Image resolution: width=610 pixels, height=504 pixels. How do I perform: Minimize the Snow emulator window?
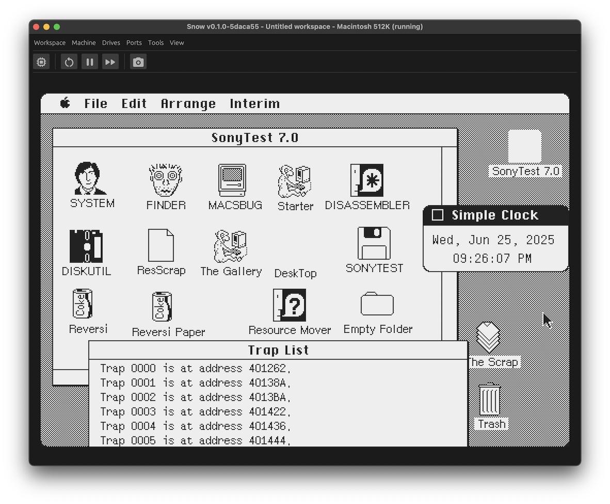click(46, 26)
